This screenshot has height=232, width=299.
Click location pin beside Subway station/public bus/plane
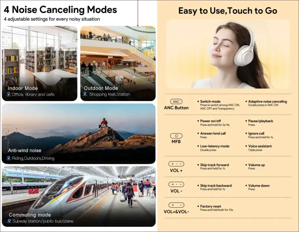click(x=9, y=221)
